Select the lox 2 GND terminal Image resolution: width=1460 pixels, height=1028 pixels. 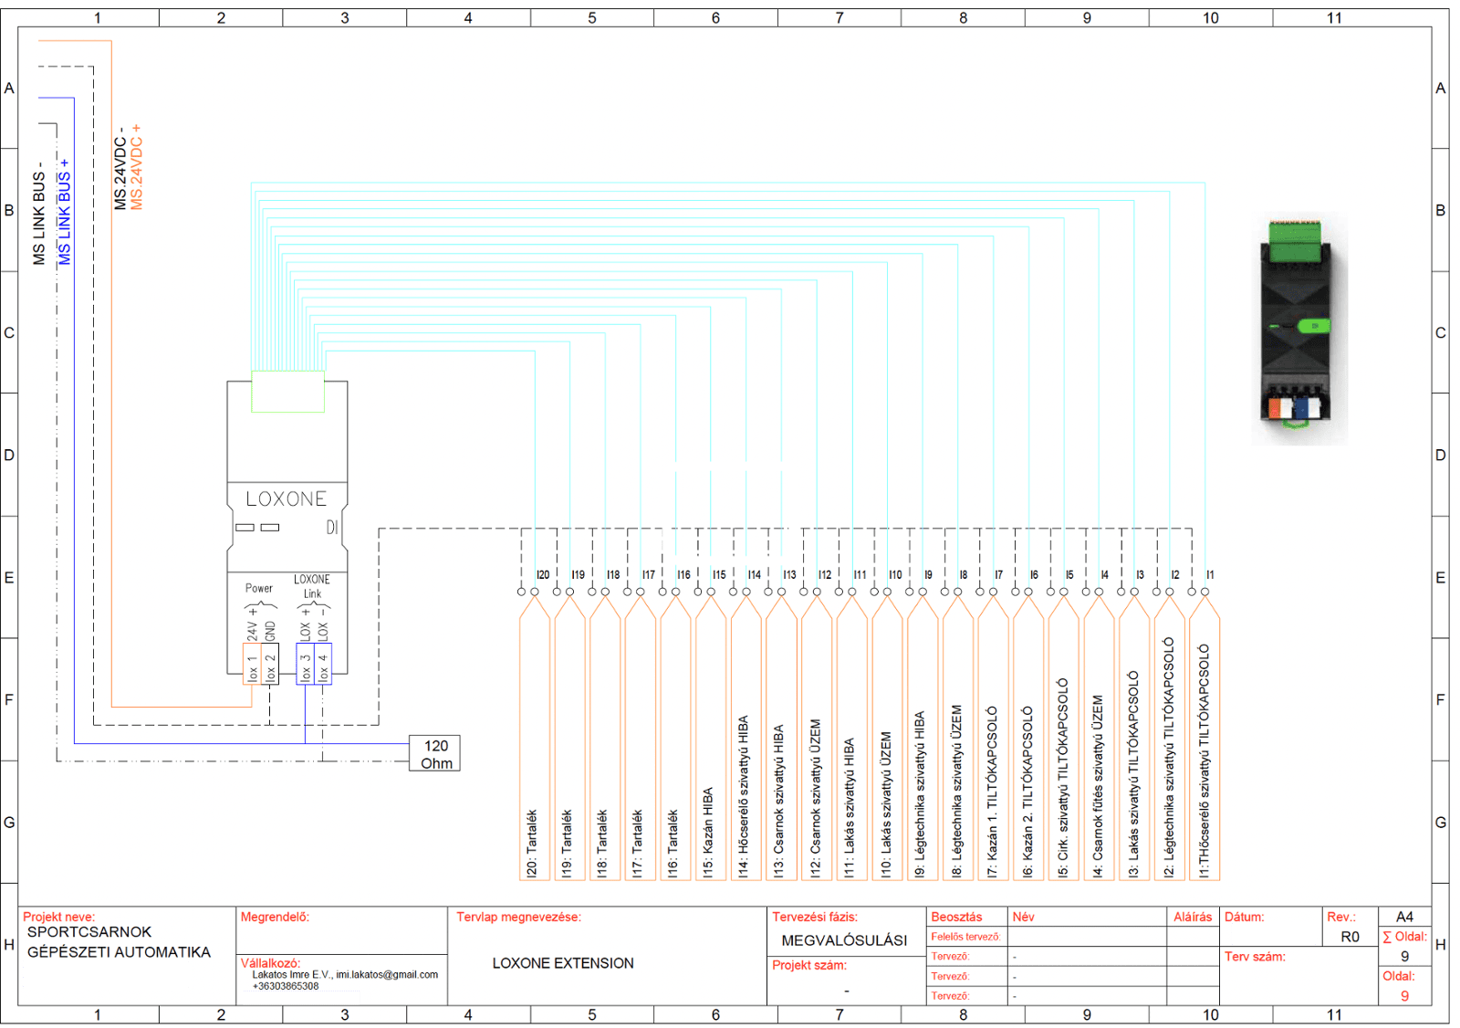[270, 664]
